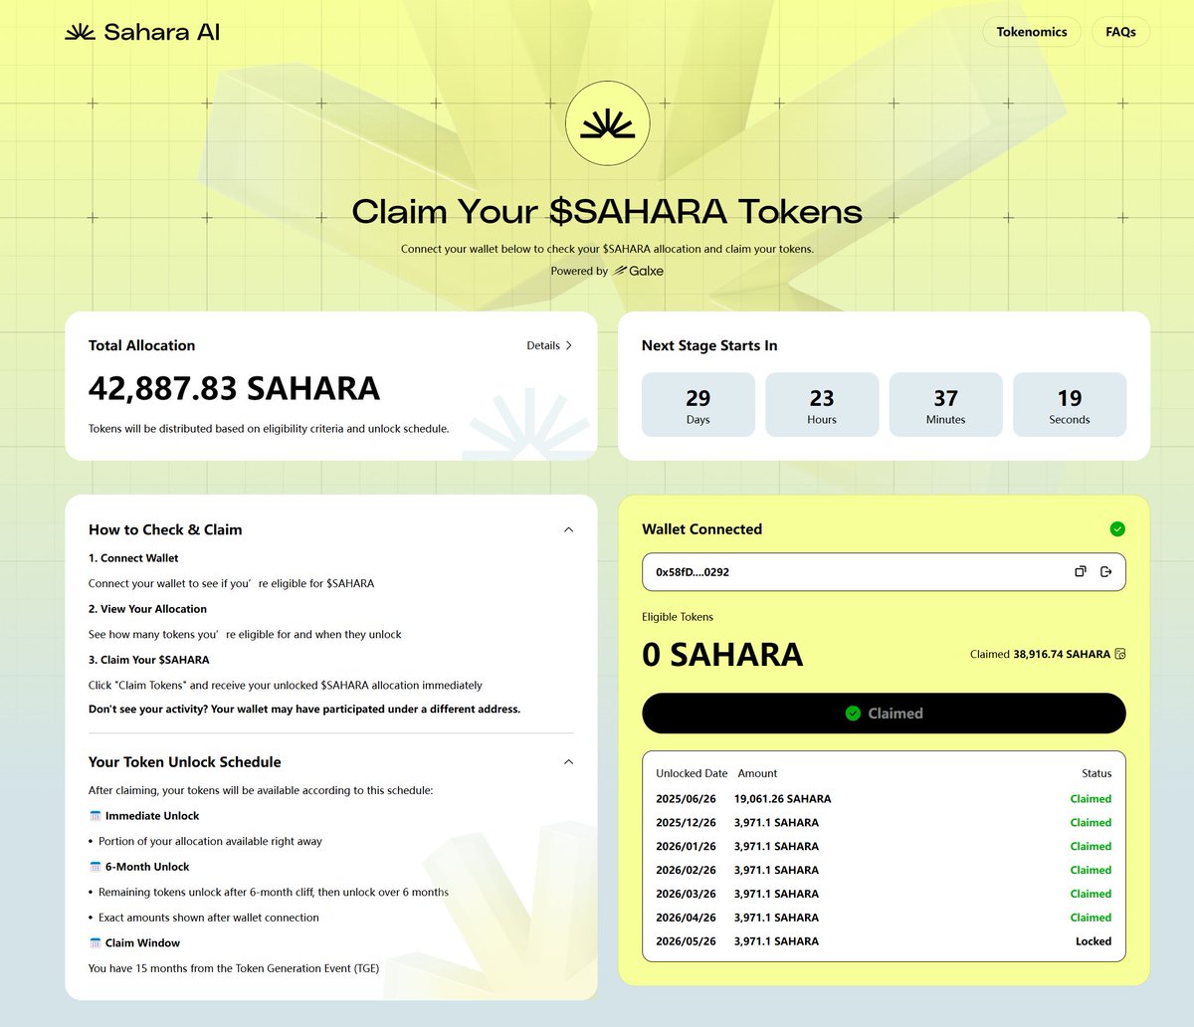Viewport: 1194px width, 1027px height.
Task: Collapse the How to Check & Claim section
Action: (x=568, y=529)
